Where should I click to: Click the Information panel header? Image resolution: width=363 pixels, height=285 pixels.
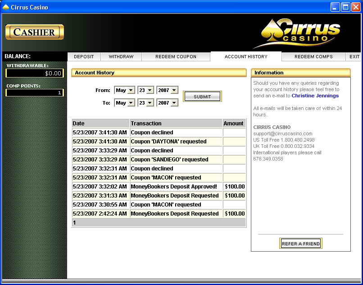click(301, 73)
